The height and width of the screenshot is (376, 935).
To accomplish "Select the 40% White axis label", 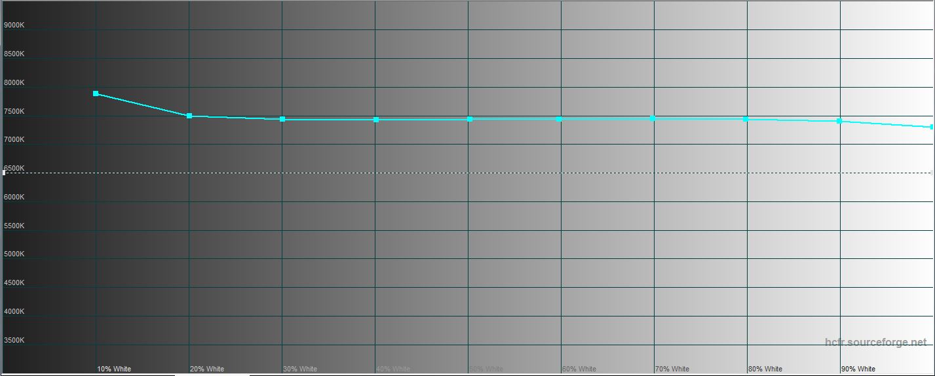I will pyautogui.click(x=393, y=369).
